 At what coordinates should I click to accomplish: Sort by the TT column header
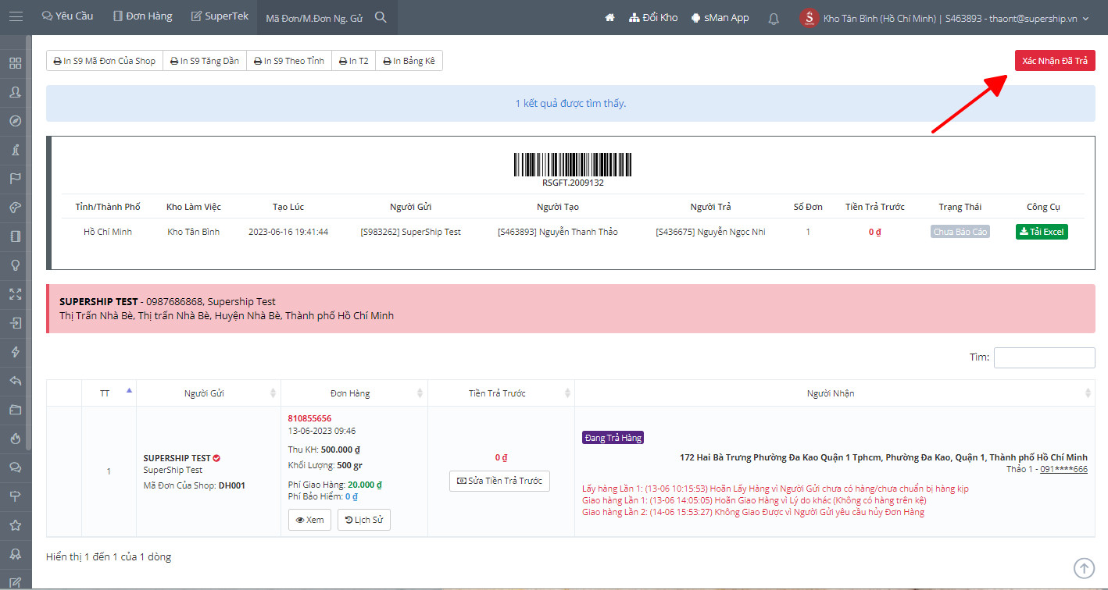click(x=109, y=393)
